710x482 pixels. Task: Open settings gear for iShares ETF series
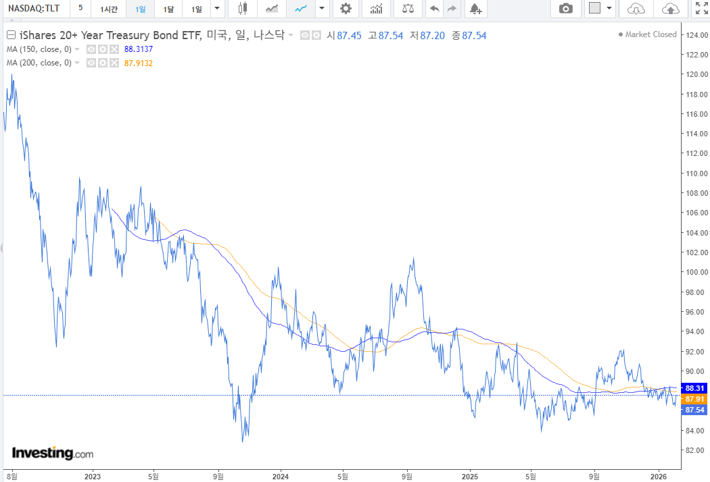click(x=316, y=35)
